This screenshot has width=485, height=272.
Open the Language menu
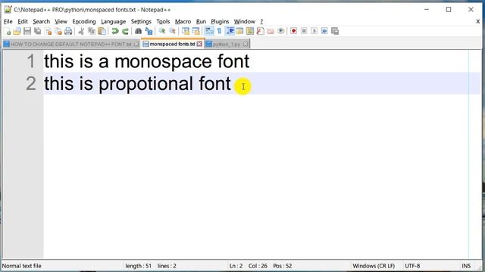click(x=113, y=22)
